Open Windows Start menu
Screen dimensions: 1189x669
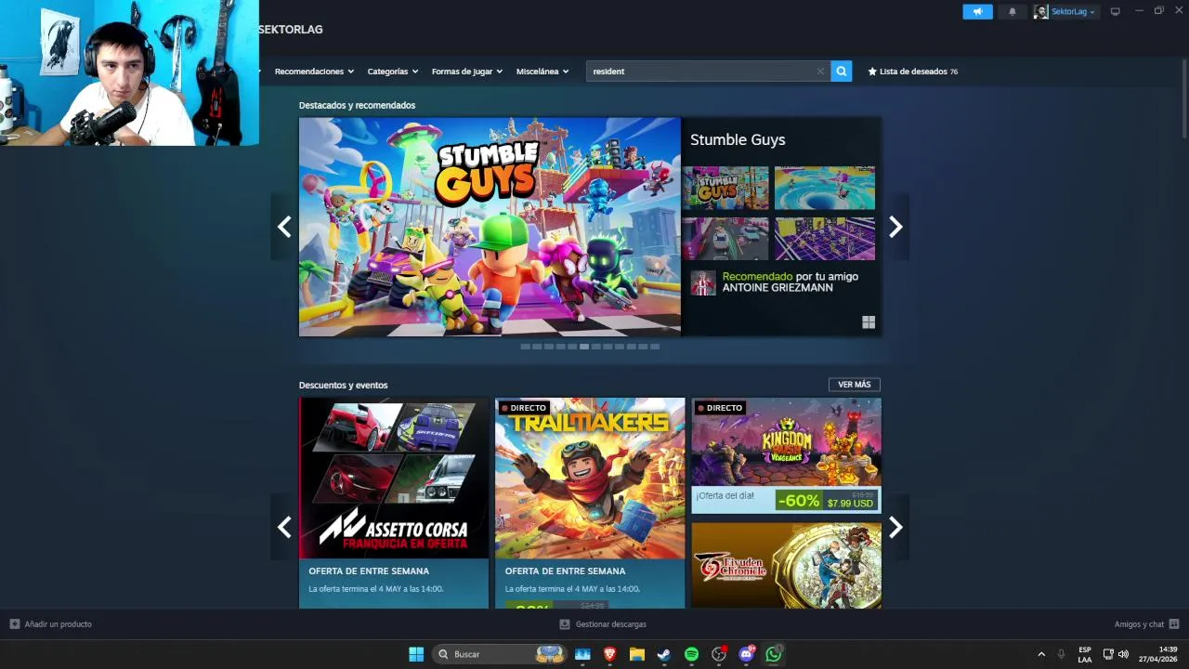point(416,654)
